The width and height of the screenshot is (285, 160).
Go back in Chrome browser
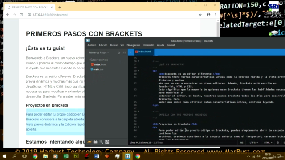point(8,15)
